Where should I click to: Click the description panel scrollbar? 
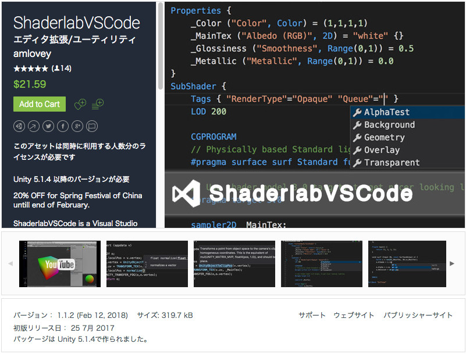click(x=161, y=46)
